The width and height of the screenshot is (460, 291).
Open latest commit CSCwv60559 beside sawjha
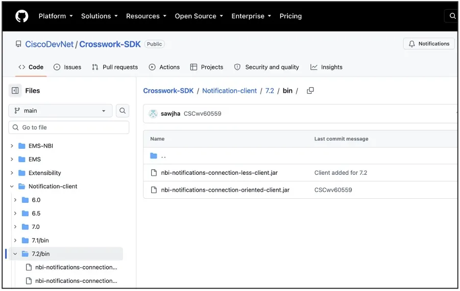(202, 114)
